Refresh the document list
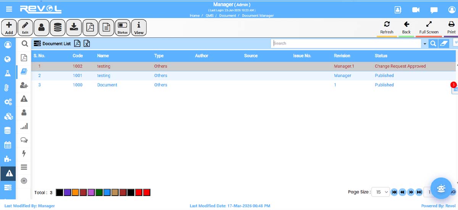 (x=387, y=28)
